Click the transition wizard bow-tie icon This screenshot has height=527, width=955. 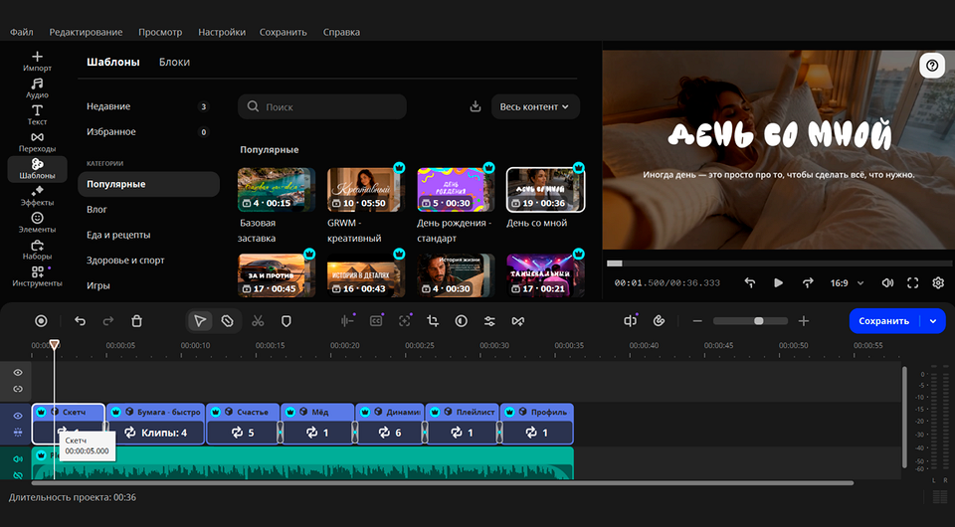click(x=517, y=321)
